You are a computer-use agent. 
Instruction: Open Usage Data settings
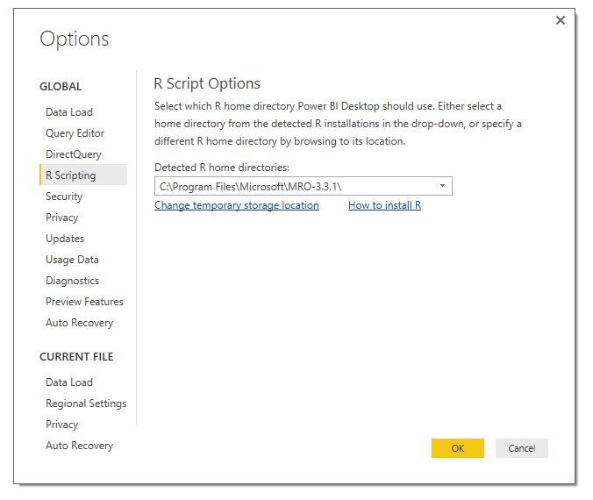tap(72, 260)
